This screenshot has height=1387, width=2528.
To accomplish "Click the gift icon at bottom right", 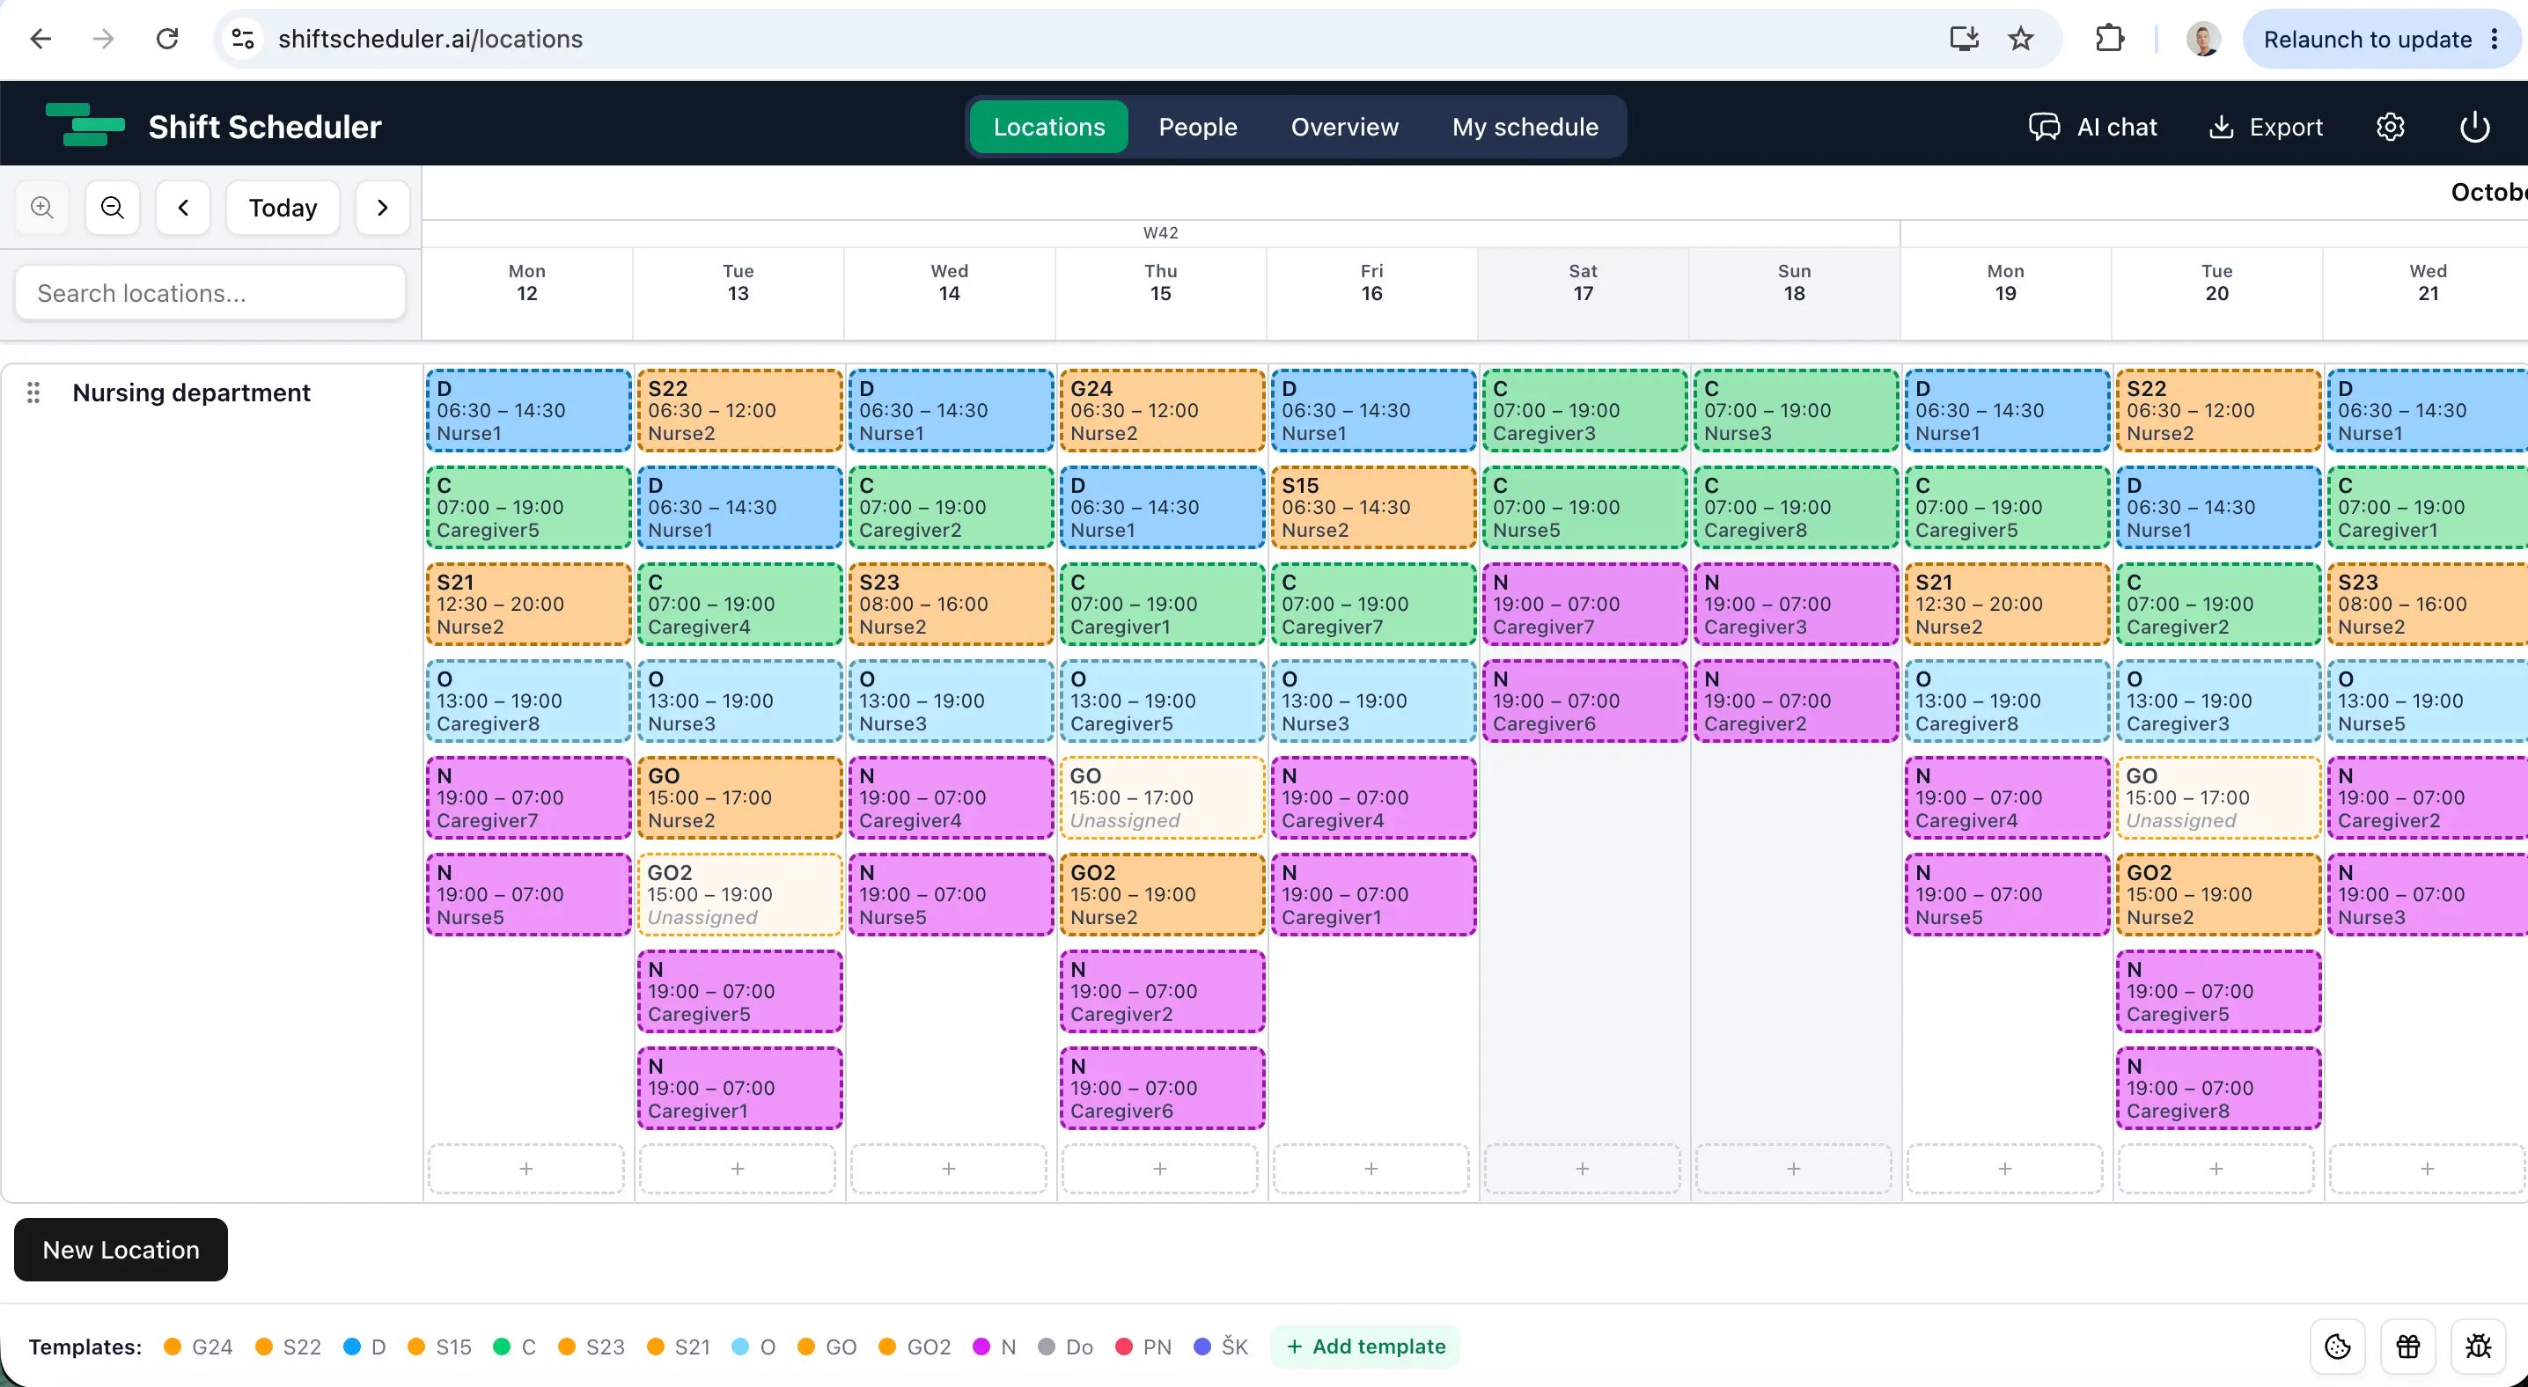I will 2407,1346.
